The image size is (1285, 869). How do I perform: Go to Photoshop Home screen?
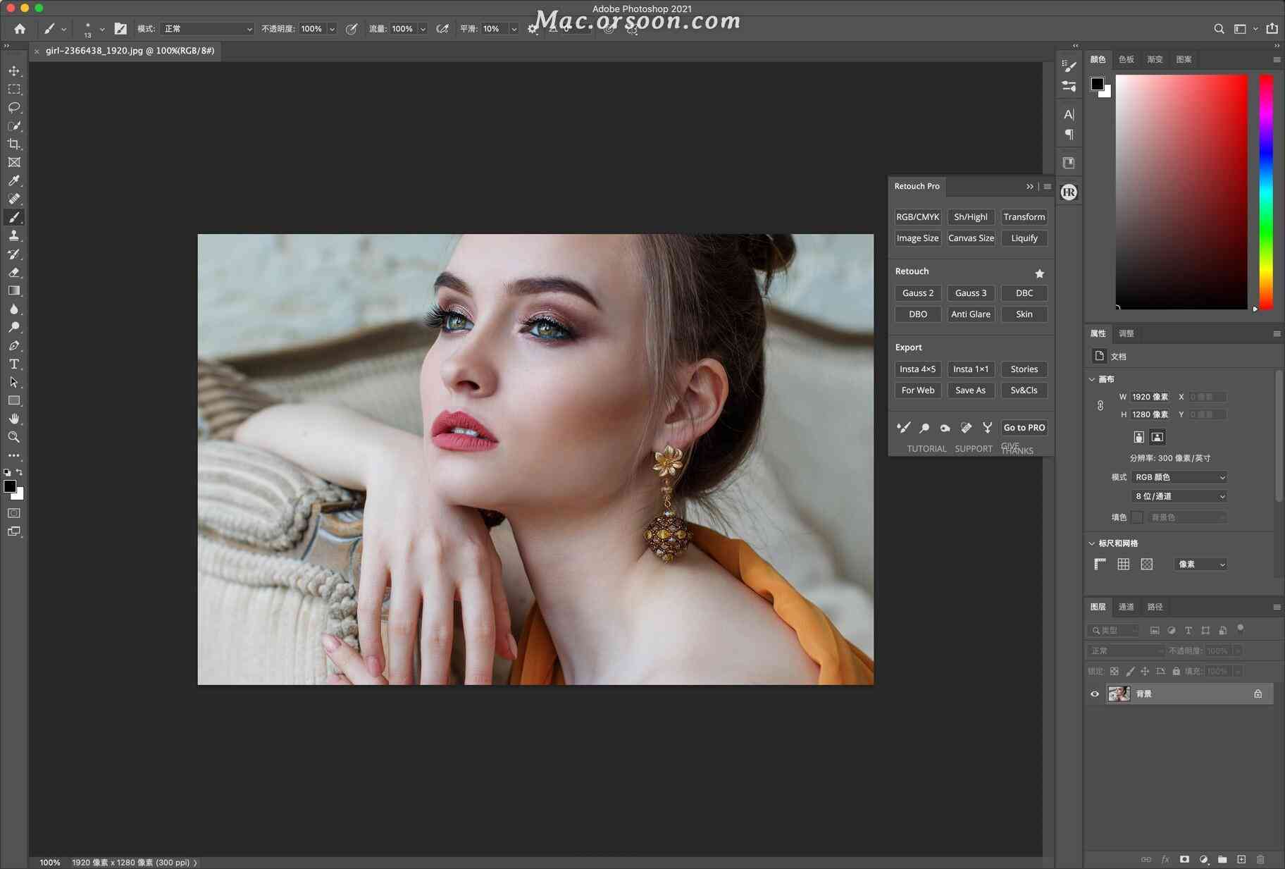click(20, 29)
